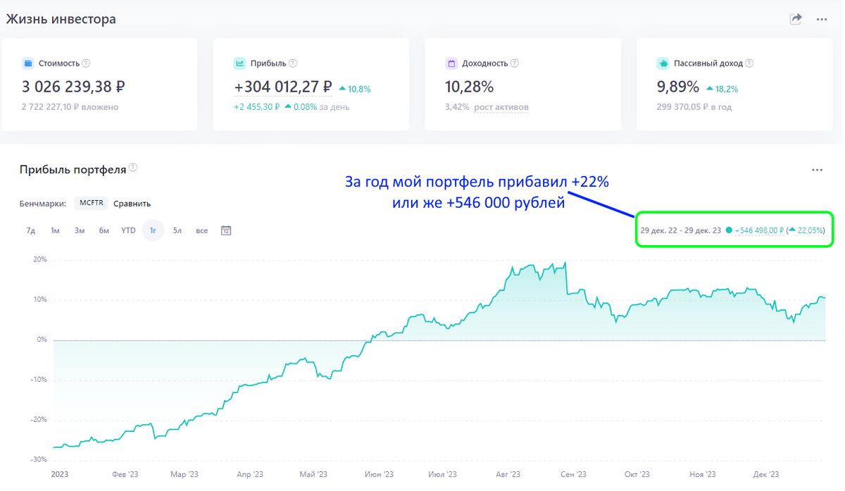The width and height of the screenshot is (845, 491).
Task: Click the 10,8% profit change indicator
Action: tap(359, 89)
